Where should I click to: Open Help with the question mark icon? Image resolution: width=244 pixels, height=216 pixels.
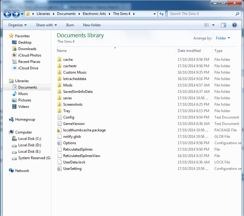[234, 25]
